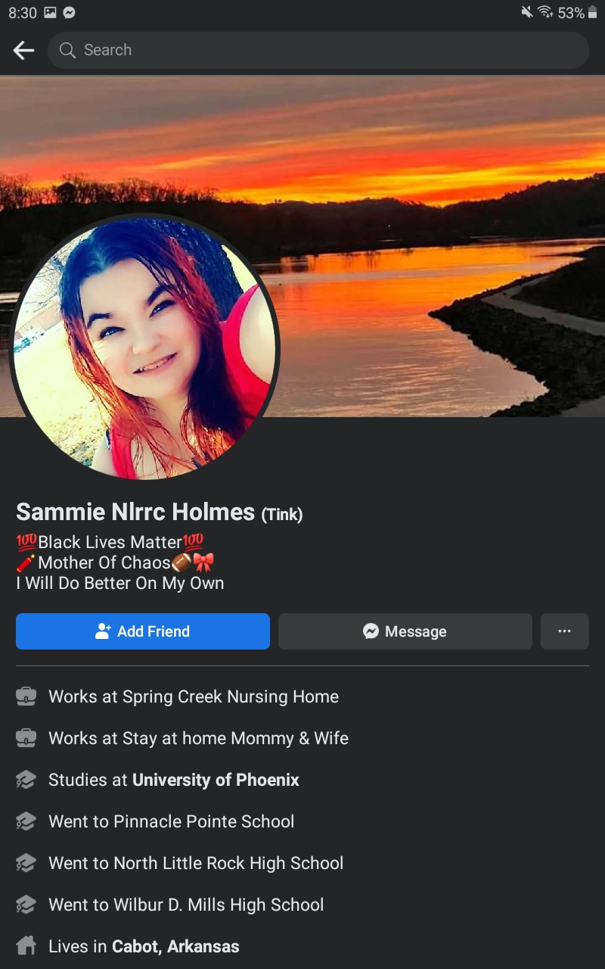Open the Cabot, Arkansas location link
The width and height of the screenshot is (605, 969).
(175, 946)
